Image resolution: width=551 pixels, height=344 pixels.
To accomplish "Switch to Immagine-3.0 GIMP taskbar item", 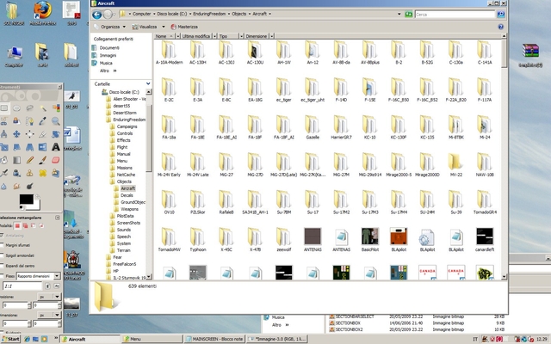I will point(277,339).
